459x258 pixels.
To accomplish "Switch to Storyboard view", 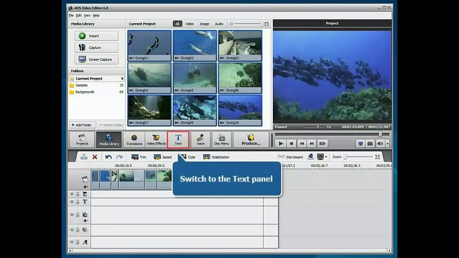I will point(290,157).
